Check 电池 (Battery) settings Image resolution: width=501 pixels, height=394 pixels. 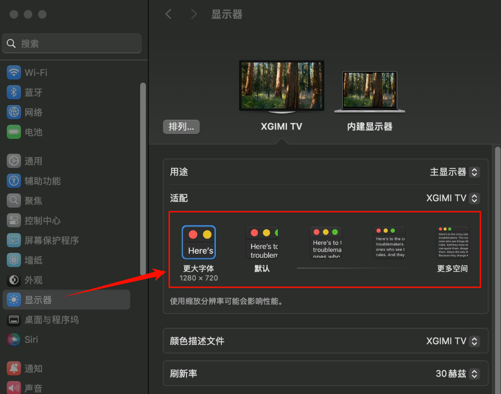pos(36,132)
